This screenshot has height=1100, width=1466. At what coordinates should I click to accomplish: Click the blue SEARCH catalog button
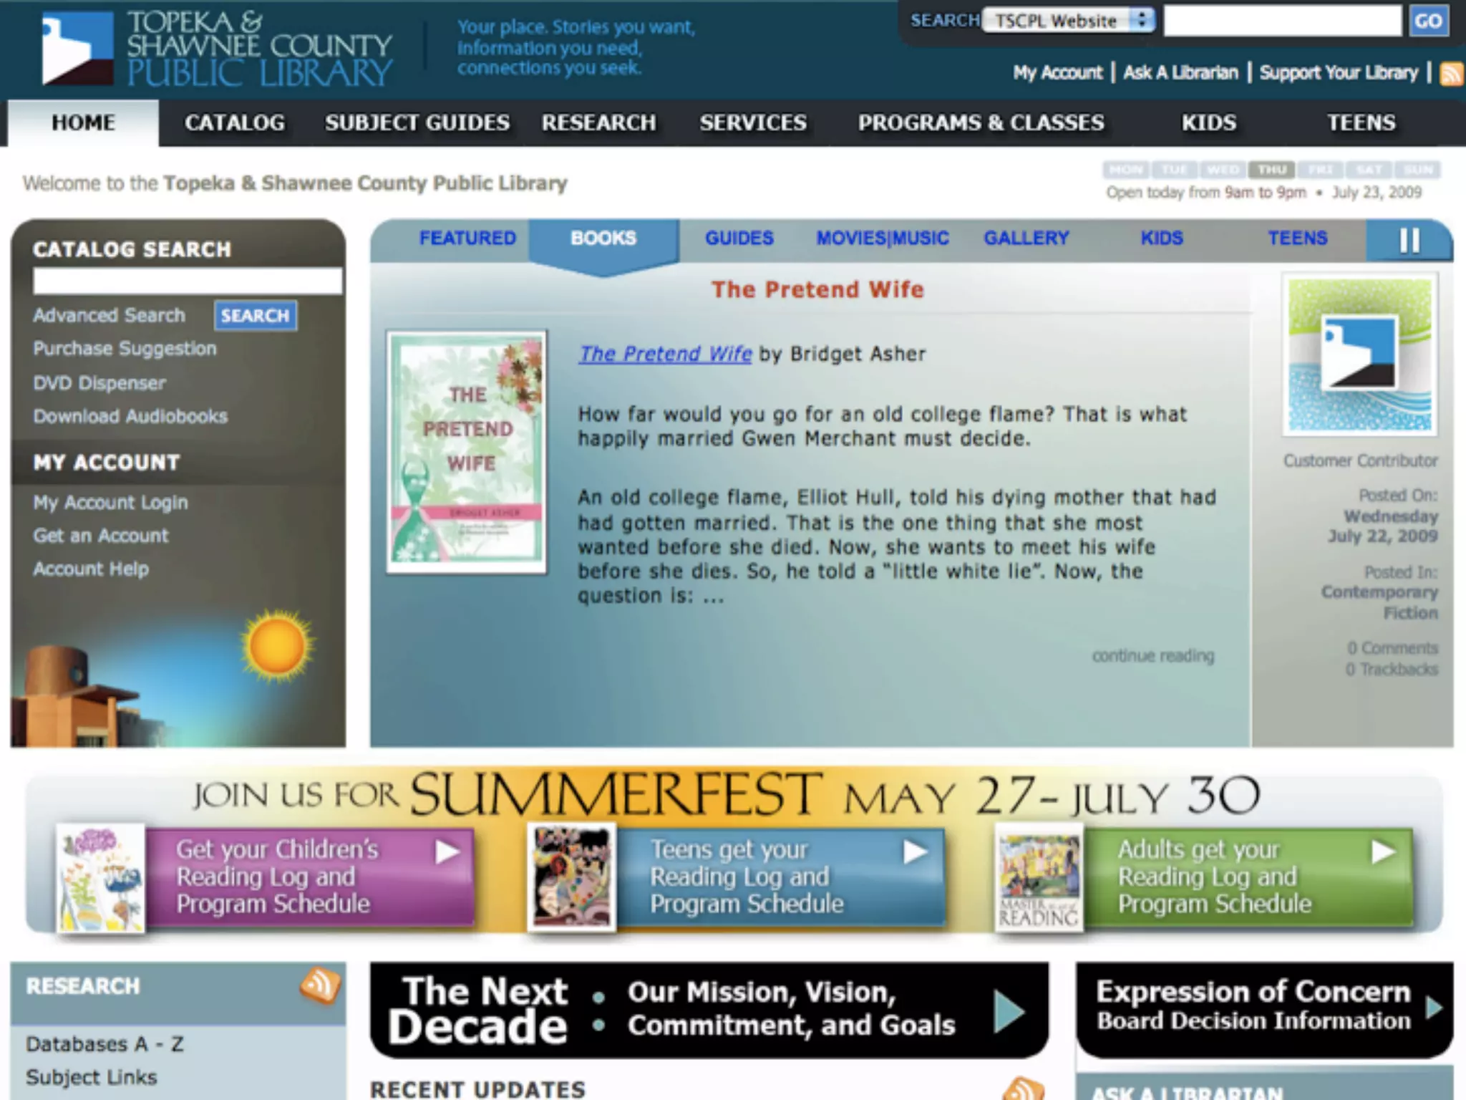(255, 316)
